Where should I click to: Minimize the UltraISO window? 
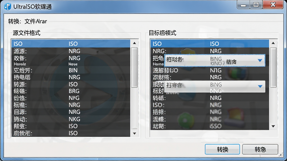243,5
